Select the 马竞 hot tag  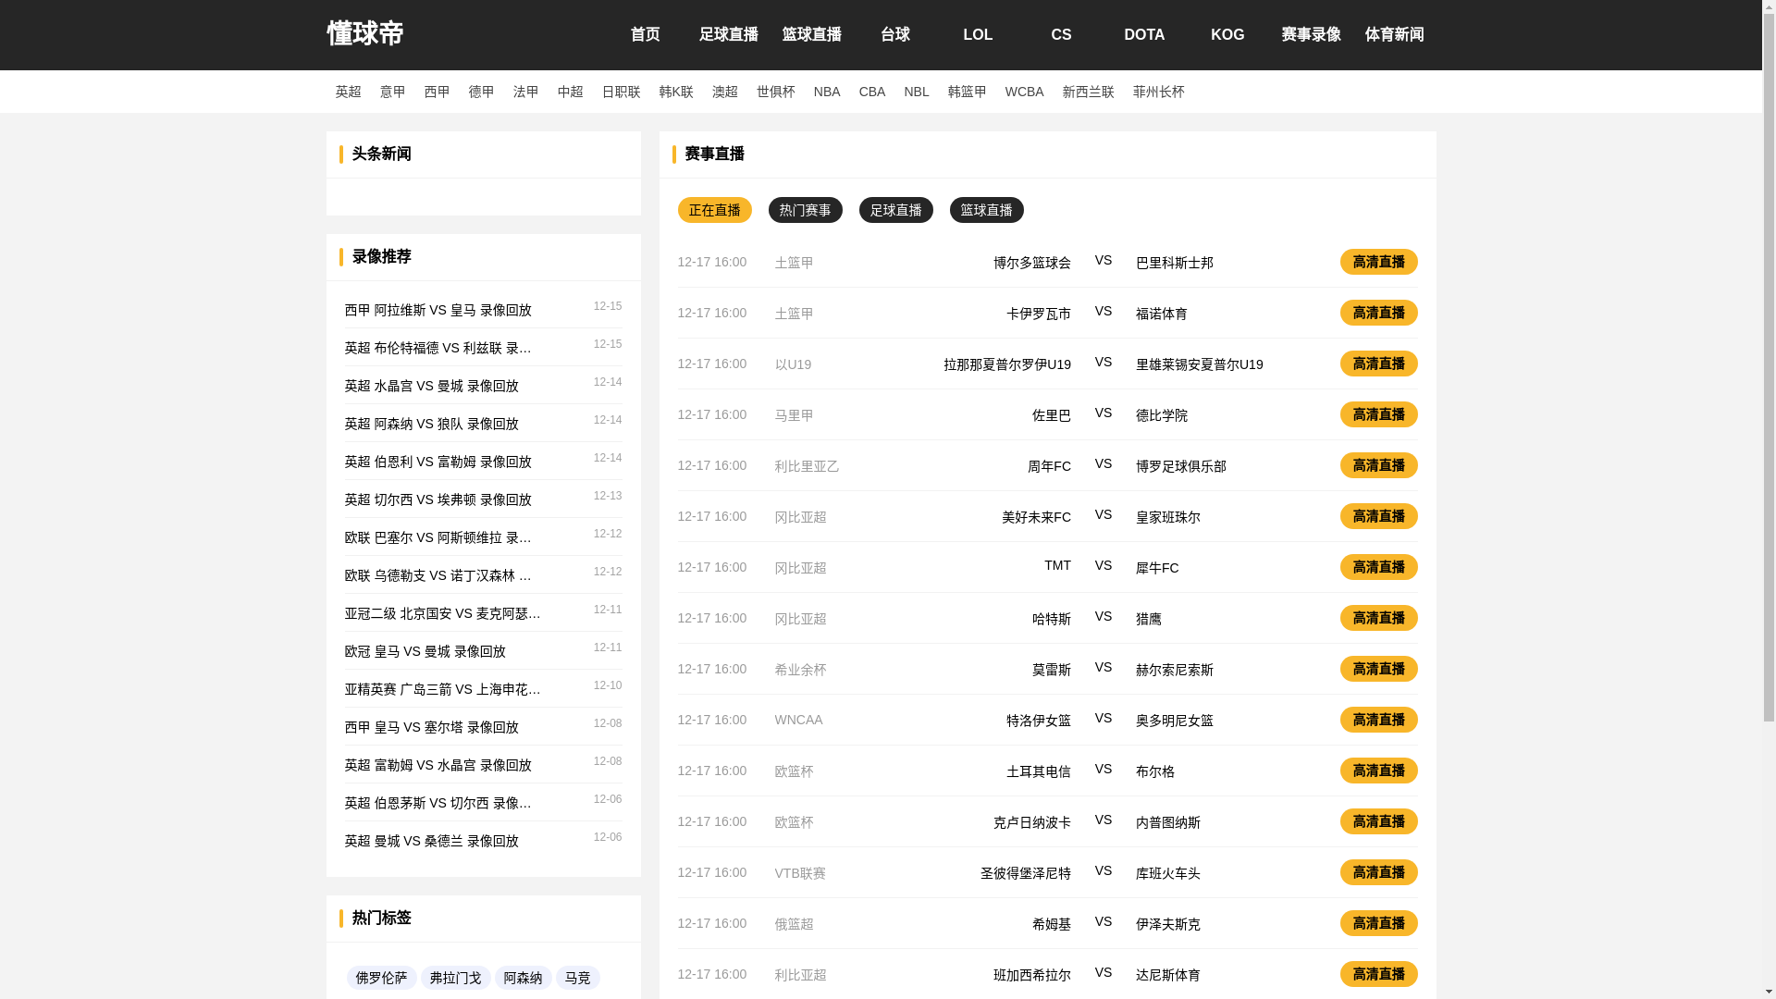pyautogui.click(x=577, y=978)
